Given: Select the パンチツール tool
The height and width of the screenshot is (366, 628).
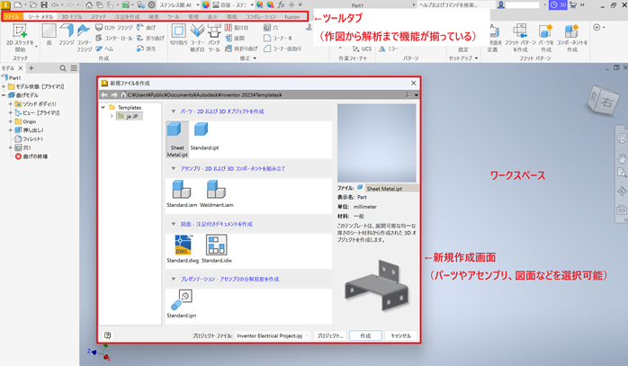Looking at the screenshot, I should (214, 38).
